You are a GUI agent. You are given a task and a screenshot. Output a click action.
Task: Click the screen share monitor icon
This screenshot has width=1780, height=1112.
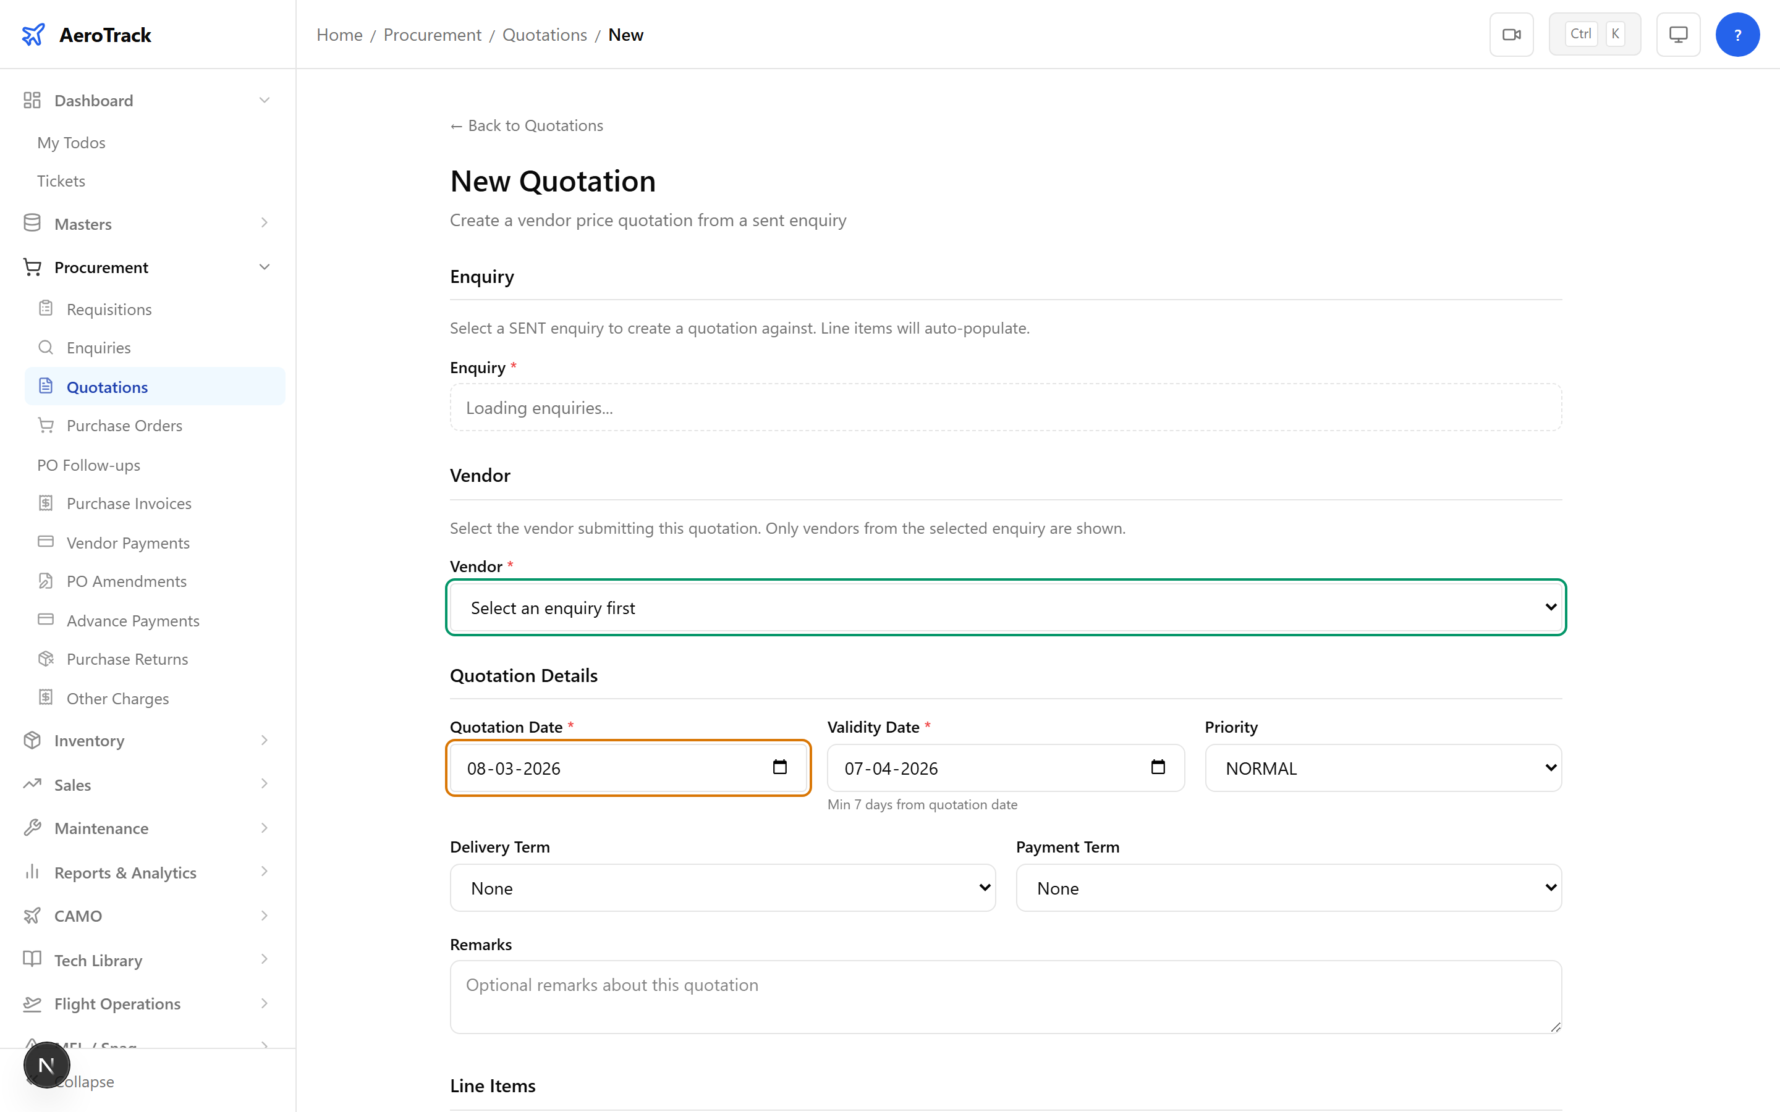pyautogui.click(x=1678, y=34)
